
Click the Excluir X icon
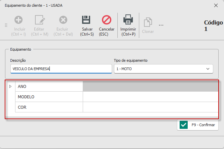pos(63,20)
